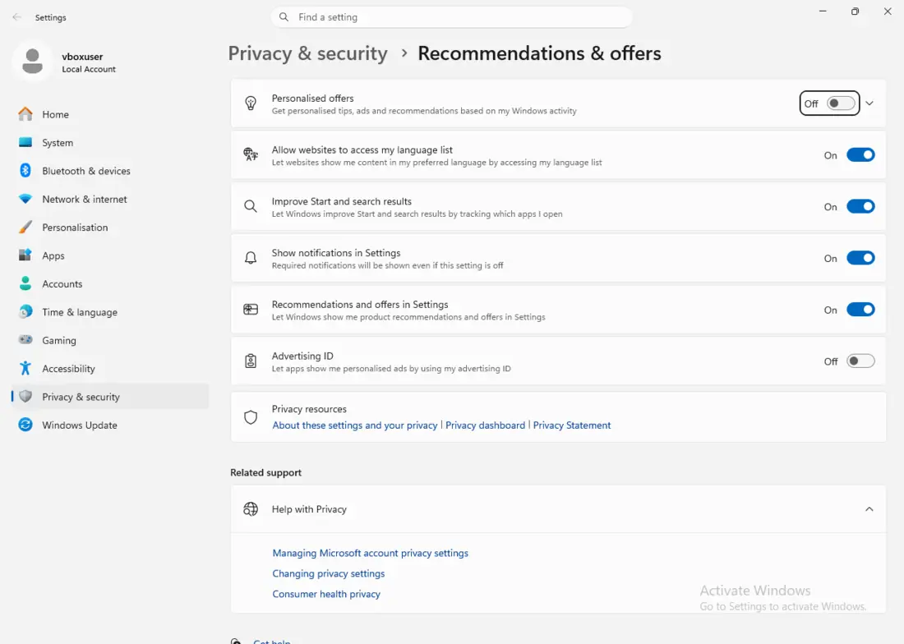Click the language list translate icon
904x644 pixels.
click(250, 154)
